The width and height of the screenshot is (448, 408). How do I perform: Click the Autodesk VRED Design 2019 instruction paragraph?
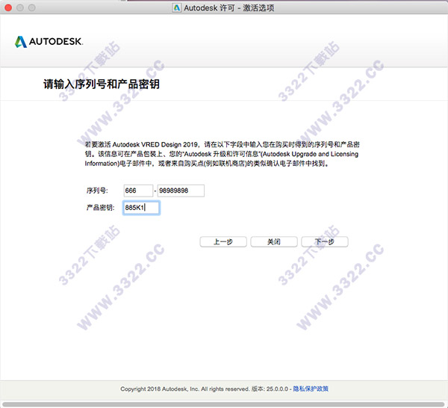(222, 154)
